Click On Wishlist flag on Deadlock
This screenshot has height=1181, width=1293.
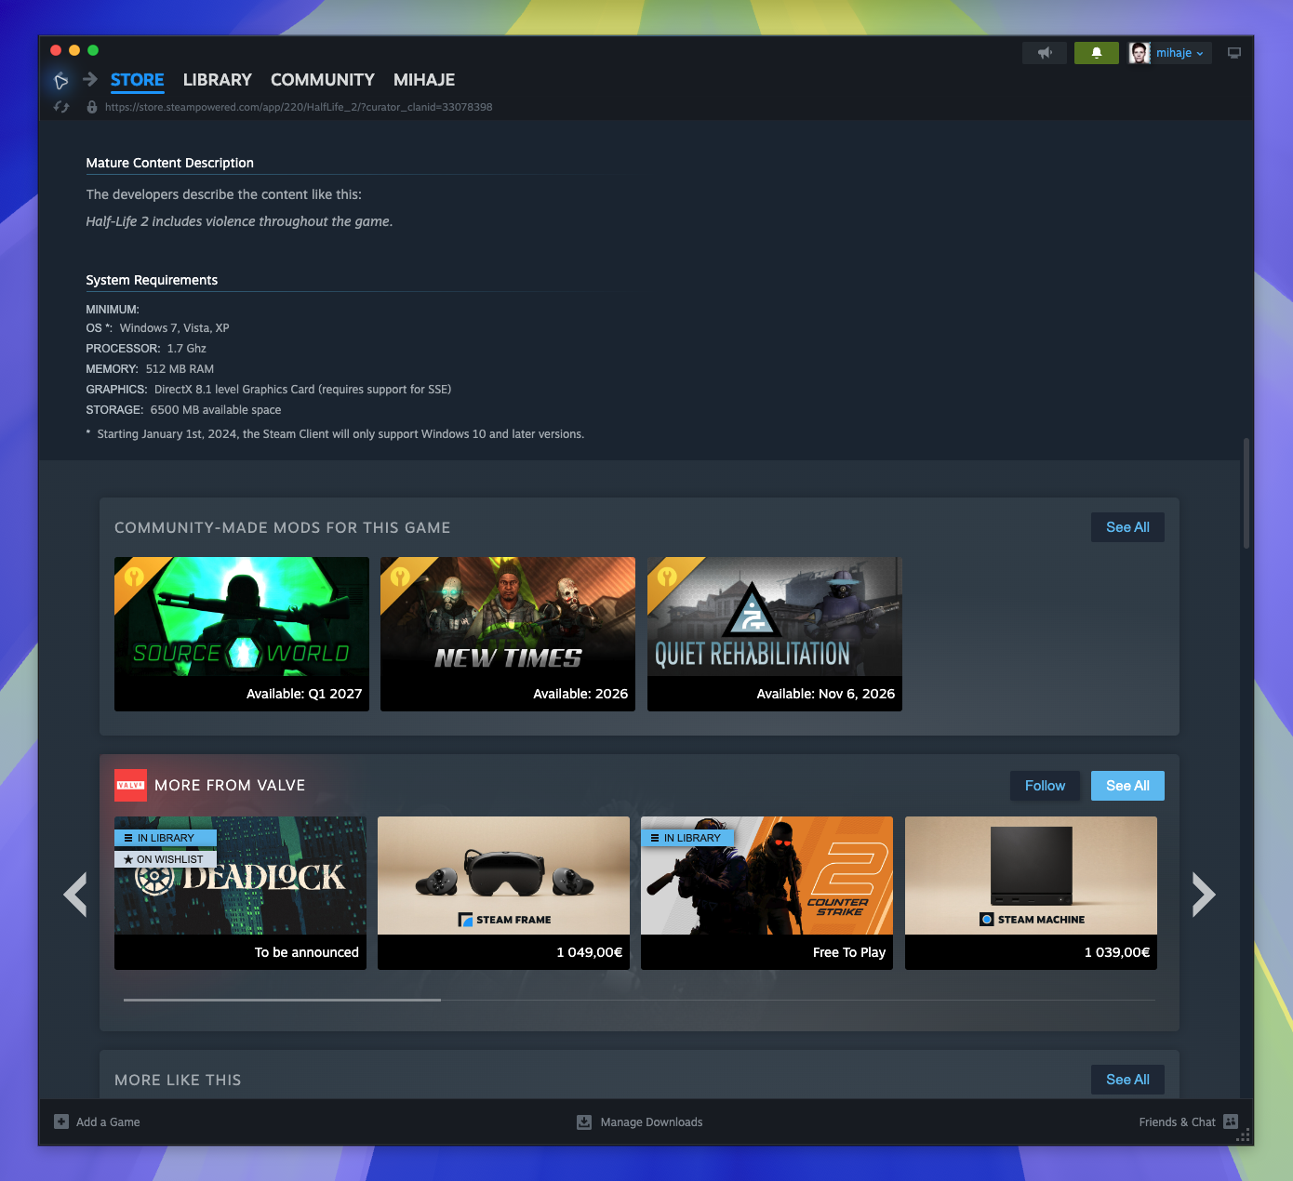pos(166,859)
